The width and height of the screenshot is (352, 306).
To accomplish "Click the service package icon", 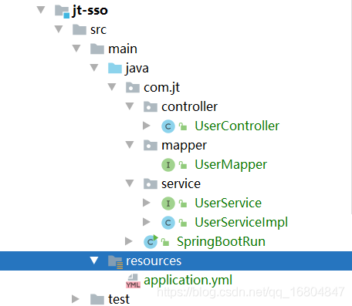I will pyautogui.click(x=151, y=183).
